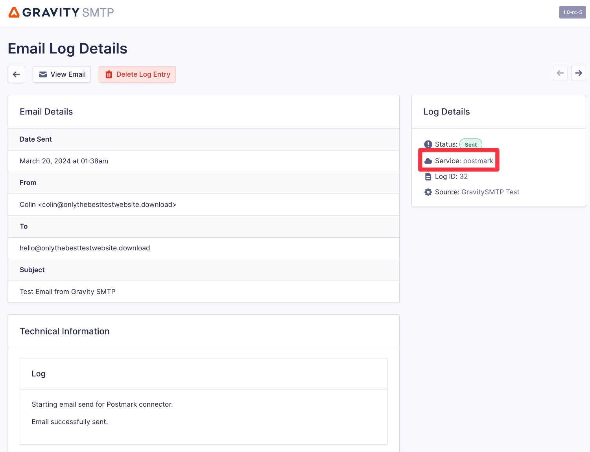This screenshot has height=452, width=590.
Task: Click the 'Log Details' panel heading
Action: coord(446,112)
